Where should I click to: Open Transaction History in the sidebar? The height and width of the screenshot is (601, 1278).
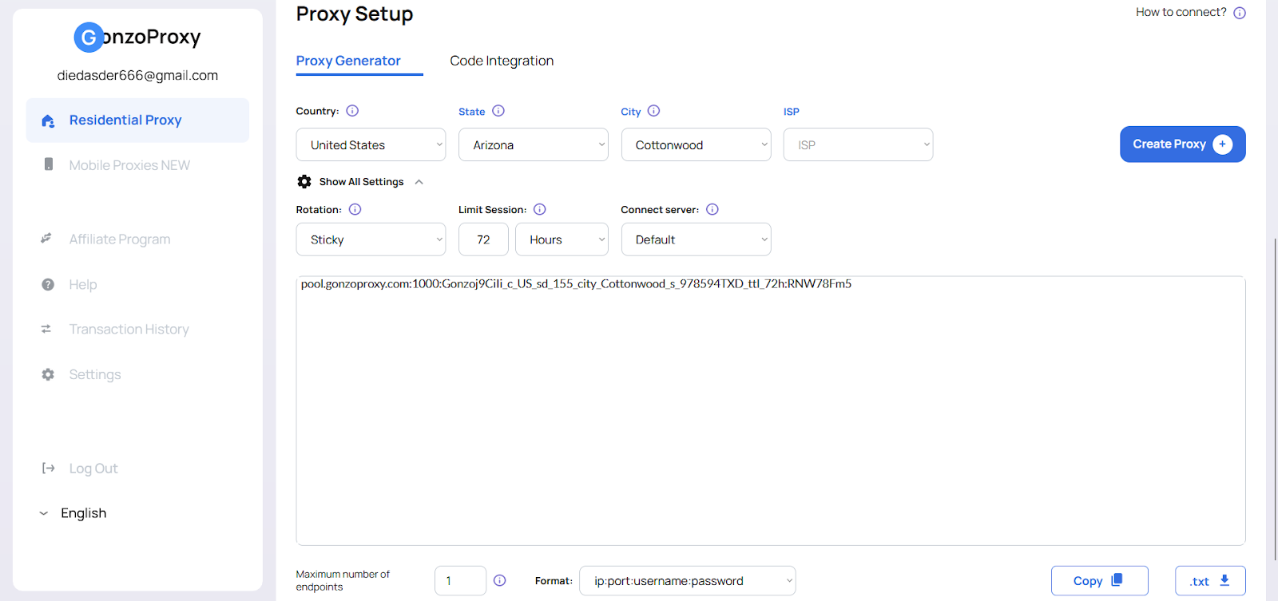click(x=129, y=329)
